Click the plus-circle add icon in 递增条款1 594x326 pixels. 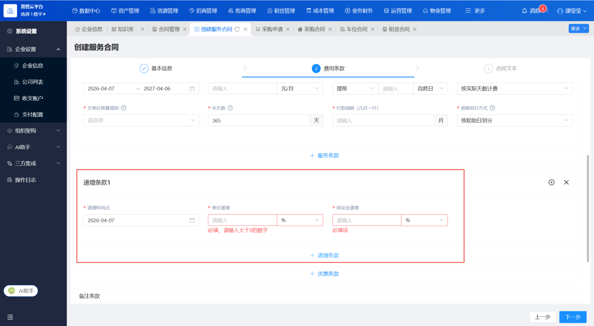point(551,182)
